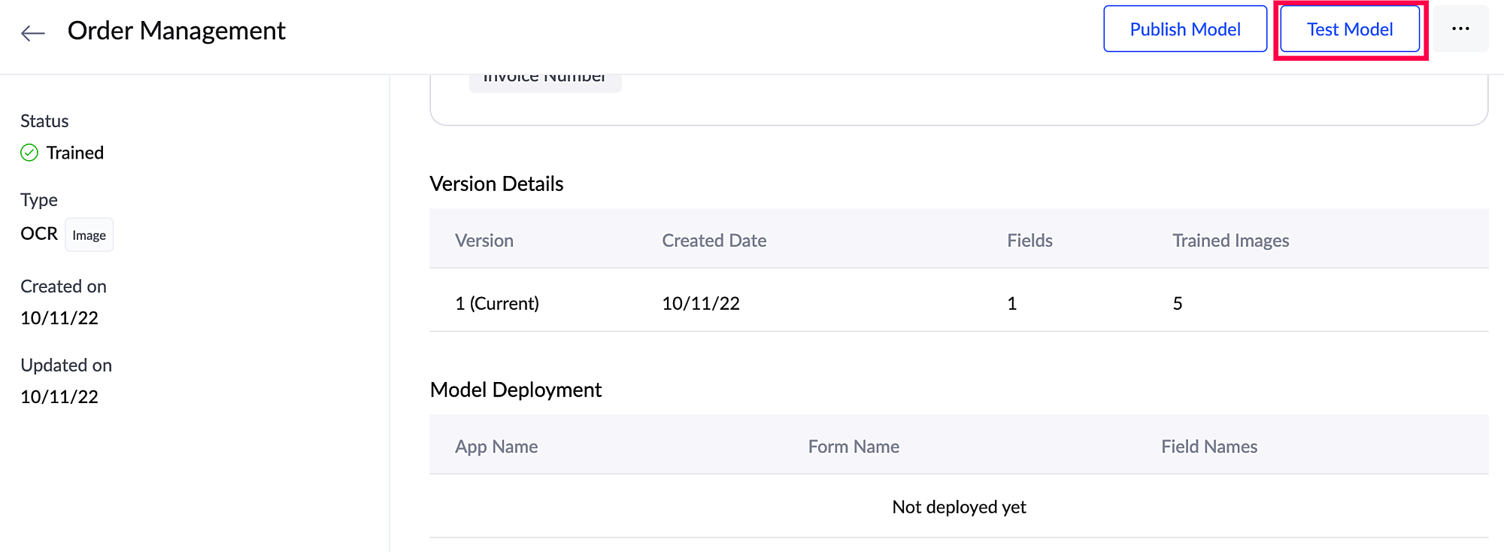The image size is (1504, 552).
Task: Click the back arrow icon
Action: pyautogui.click(x=33, y=32)
